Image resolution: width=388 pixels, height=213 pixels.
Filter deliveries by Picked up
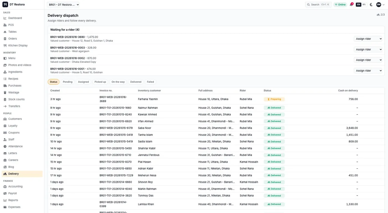100,82
